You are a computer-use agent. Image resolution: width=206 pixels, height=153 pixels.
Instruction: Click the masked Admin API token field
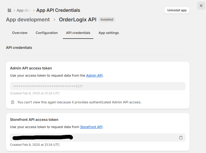[97, 86]
